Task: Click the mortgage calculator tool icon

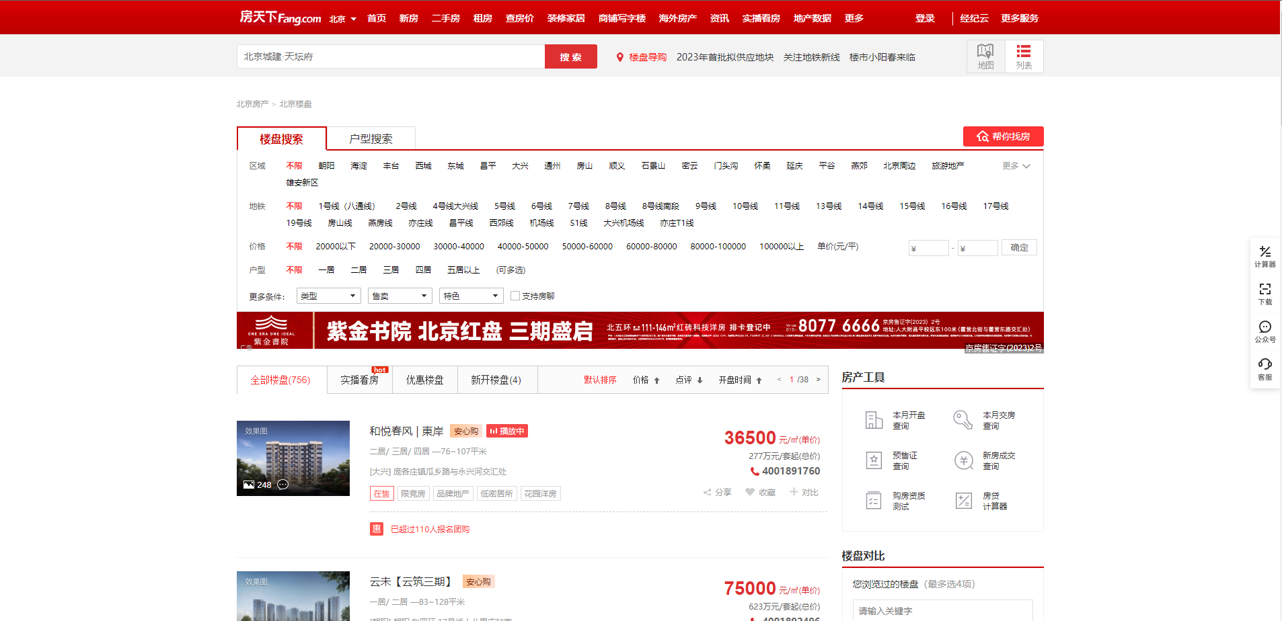Action: (964, 501)
